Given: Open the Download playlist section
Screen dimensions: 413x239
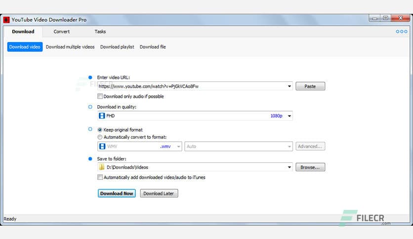Looking at the screenshot, I should [117, 47].
